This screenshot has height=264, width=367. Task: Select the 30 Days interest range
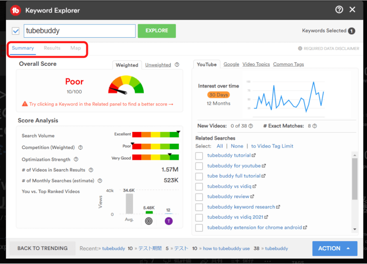tap(218, 95)
